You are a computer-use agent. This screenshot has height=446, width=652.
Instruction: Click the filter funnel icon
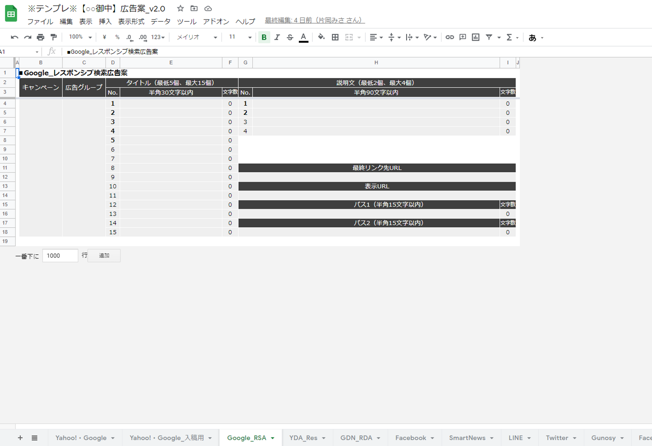(x=489, y=38)
